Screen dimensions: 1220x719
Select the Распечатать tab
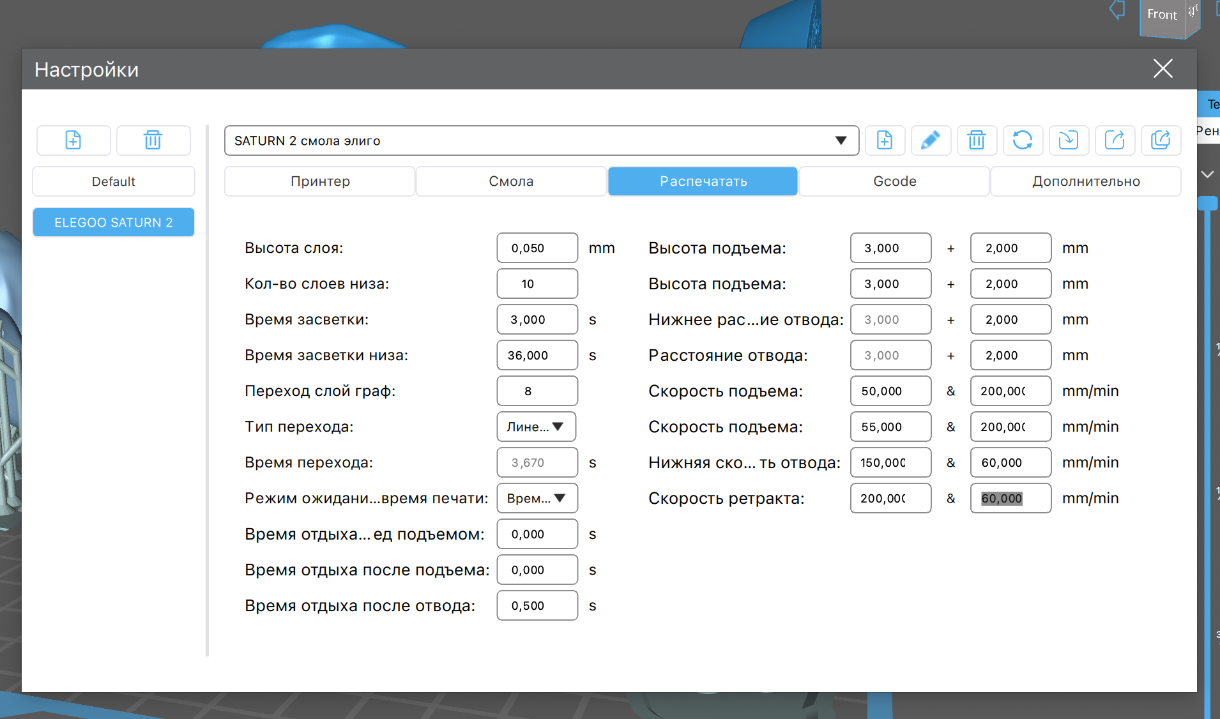coord(703,181)
